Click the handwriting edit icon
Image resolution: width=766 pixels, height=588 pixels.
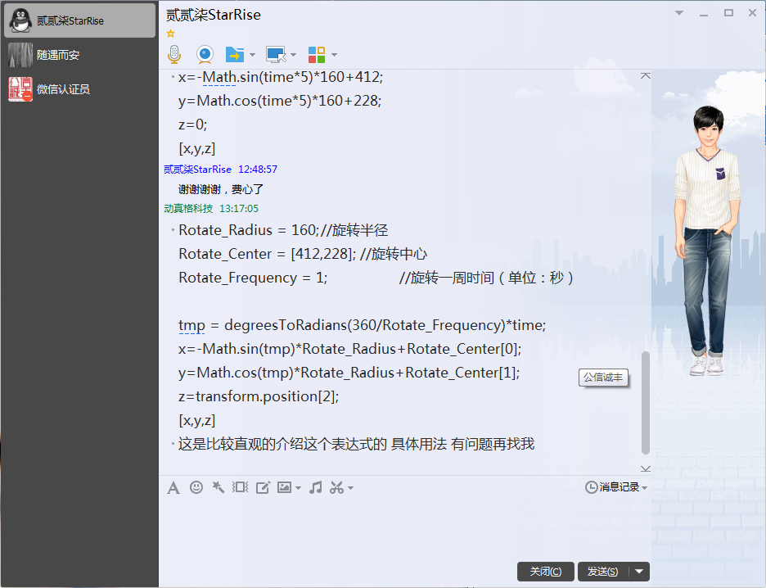point(263,487)
